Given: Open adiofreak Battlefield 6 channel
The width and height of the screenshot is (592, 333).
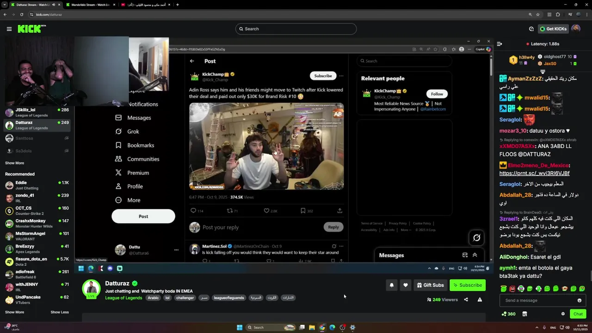Looking at the screenshot, I should coord(37,274).
